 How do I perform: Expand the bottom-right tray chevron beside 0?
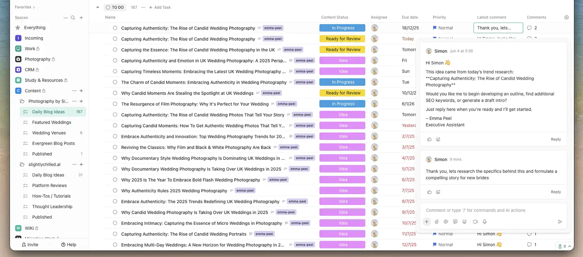pyautogui.click(x=570, y=246)
